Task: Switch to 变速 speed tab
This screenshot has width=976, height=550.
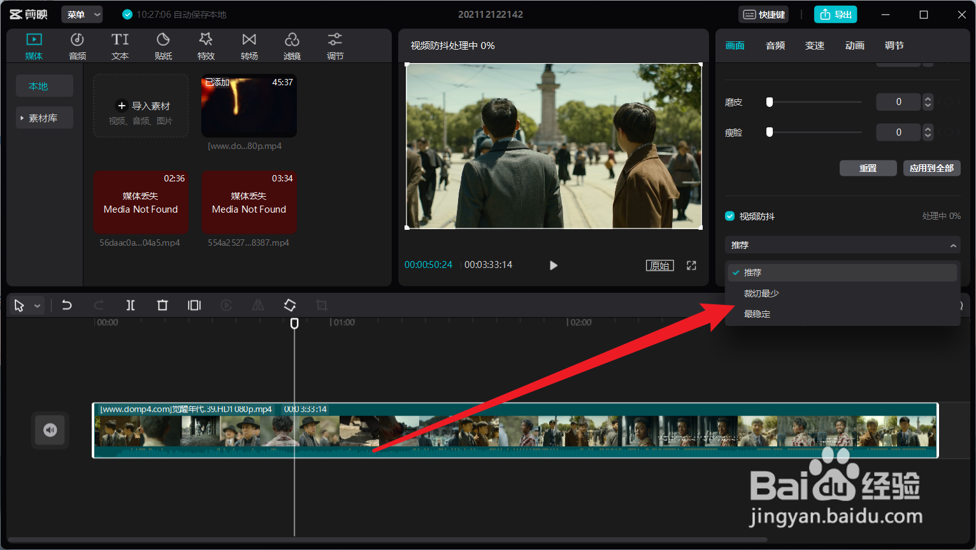Action: 815,46
